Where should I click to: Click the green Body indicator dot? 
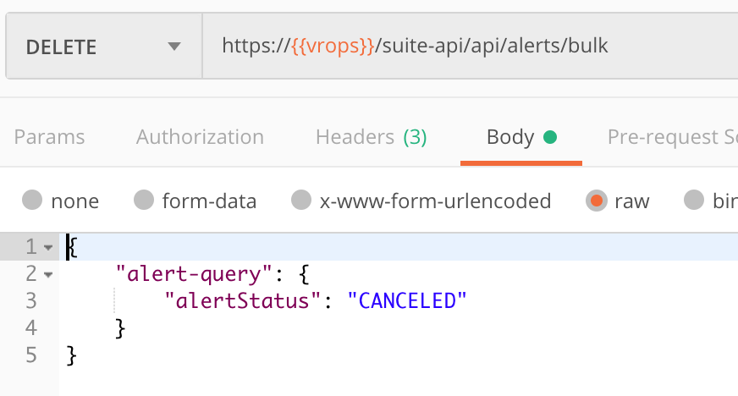click(550, 137)
